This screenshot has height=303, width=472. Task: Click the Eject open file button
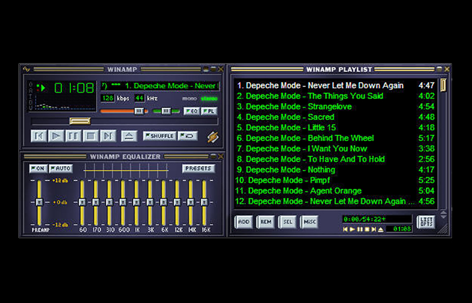click(129, 136)
